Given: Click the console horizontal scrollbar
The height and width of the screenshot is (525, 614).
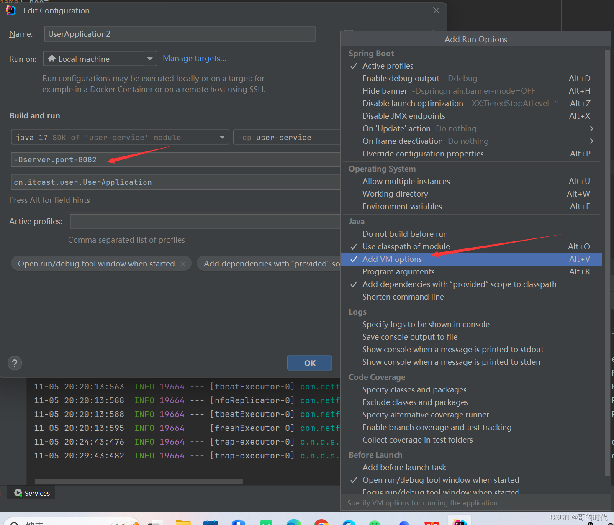Looking at the screenshot, I should coord(139,481).
